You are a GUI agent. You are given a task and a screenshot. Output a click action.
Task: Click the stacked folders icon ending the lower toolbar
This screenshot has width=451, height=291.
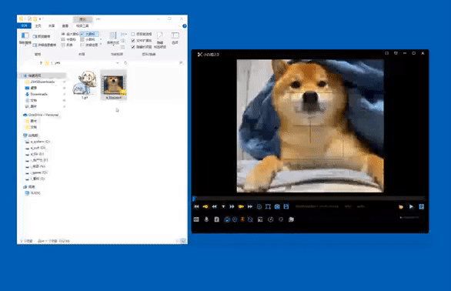(291, 219)
